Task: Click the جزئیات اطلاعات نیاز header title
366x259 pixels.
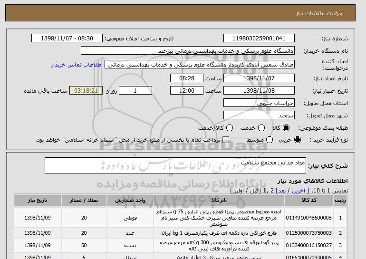Action: tap(319, 13)
